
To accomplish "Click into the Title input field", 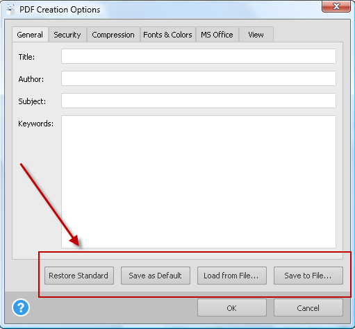I will 199,56.
